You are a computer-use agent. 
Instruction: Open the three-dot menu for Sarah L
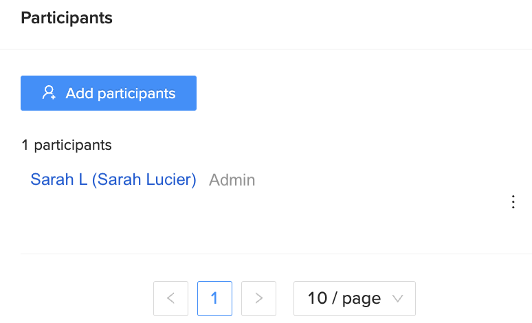point(513,202)
